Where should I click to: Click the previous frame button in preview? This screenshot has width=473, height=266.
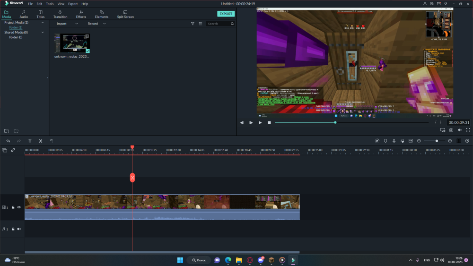[x=242, y=123]
